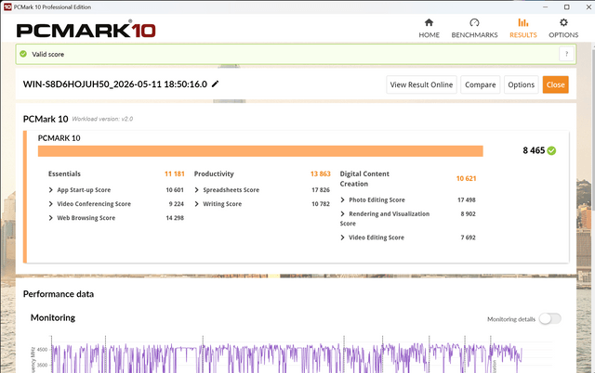Click the value 10 782

point(321,204)
